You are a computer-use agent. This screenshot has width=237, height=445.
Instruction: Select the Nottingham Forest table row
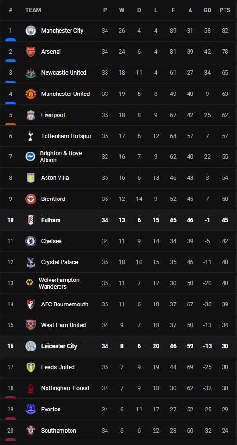coord(118,388)
